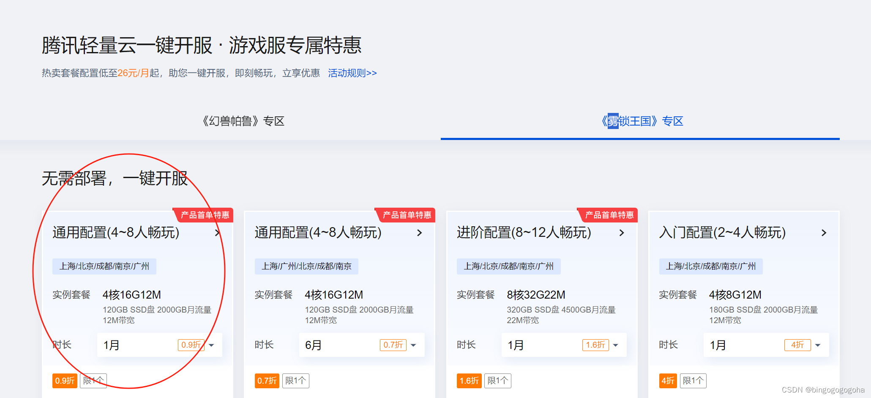Click 180GB SSD盘 2000GB月流量 spec text

click(764, 310)
